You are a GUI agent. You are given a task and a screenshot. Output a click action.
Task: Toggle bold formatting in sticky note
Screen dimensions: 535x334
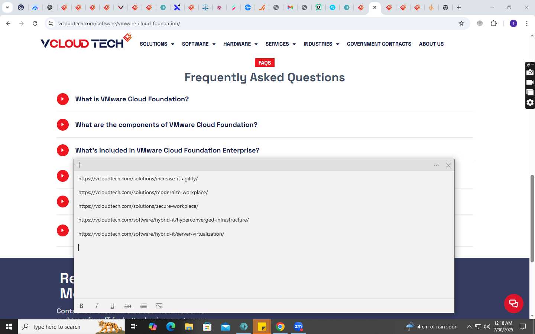pos(81,306)
